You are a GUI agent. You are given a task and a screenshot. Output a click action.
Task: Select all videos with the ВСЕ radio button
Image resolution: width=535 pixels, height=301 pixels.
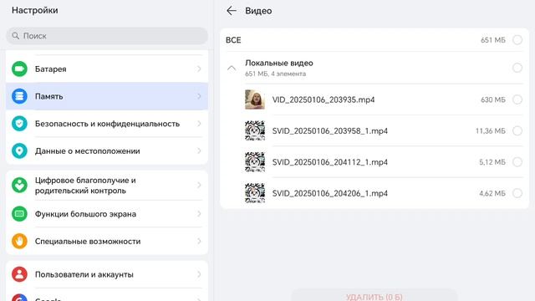pyautogui.click(x=517, y=40)
